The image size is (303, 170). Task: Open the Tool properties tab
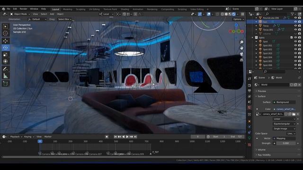pyautogui.click(x=250, y=78)
